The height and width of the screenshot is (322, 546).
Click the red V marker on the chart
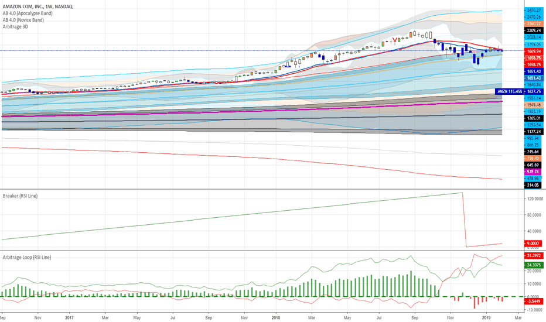pyautogui.click(x=394, y=40)
